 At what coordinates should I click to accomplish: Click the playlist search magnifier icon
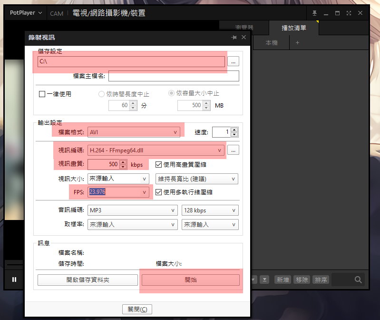click(358, 280)
